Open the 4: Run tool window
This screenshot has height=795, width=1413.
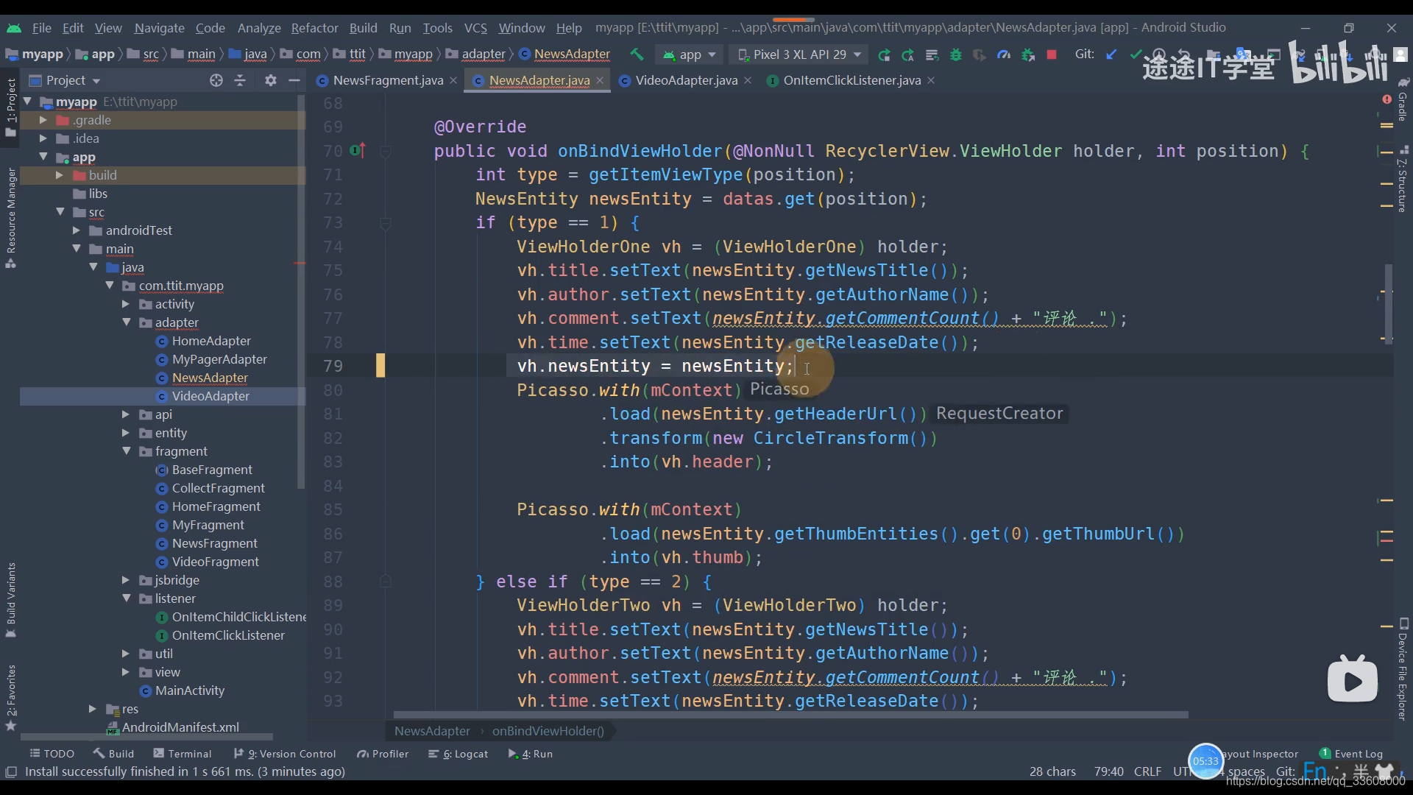click(531, 754)
